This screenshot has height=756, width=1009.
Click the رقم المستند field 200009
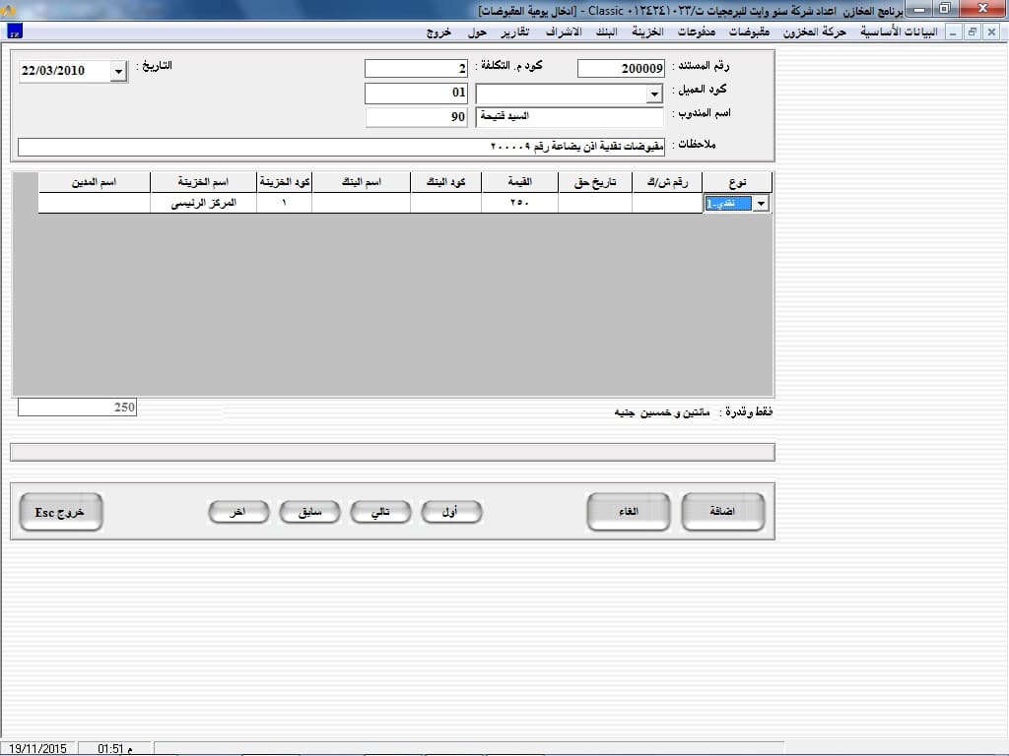pyautogui.click(x=621, y=68)
